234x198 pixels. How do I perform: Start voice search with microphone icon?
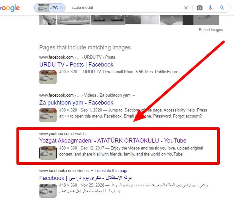210,8
